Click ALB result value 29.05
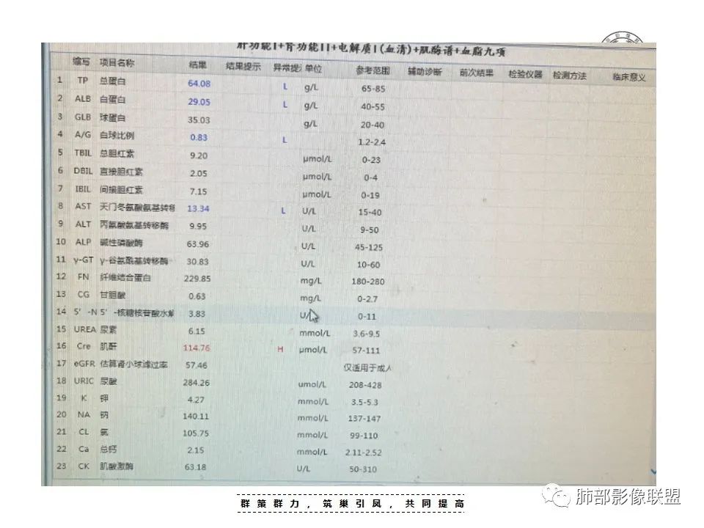Viewport: 704px width, 528px height. (199, 102)
